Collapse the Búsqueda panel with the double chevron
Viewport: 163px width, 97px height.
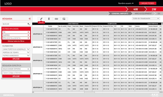click(30, 19)
